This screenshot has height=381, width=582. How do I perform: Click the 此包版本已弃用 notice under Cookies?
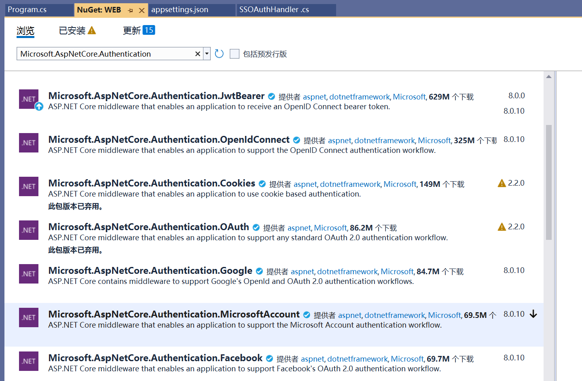click(x=76, y=207)
